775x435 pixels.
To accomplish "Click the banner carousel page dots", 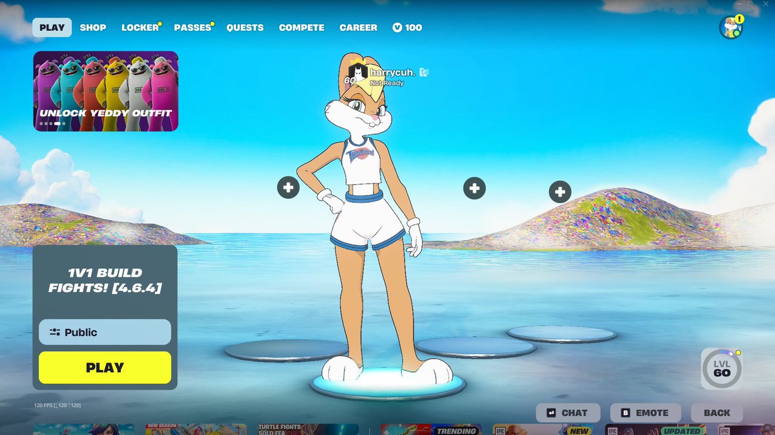I will click(x=52, y=123).
